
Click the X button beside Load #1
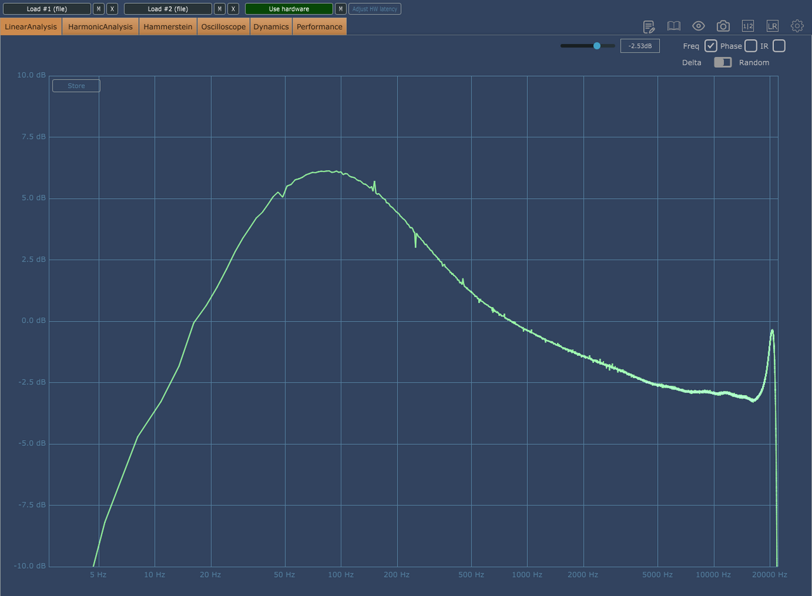(x=112, y=9)
